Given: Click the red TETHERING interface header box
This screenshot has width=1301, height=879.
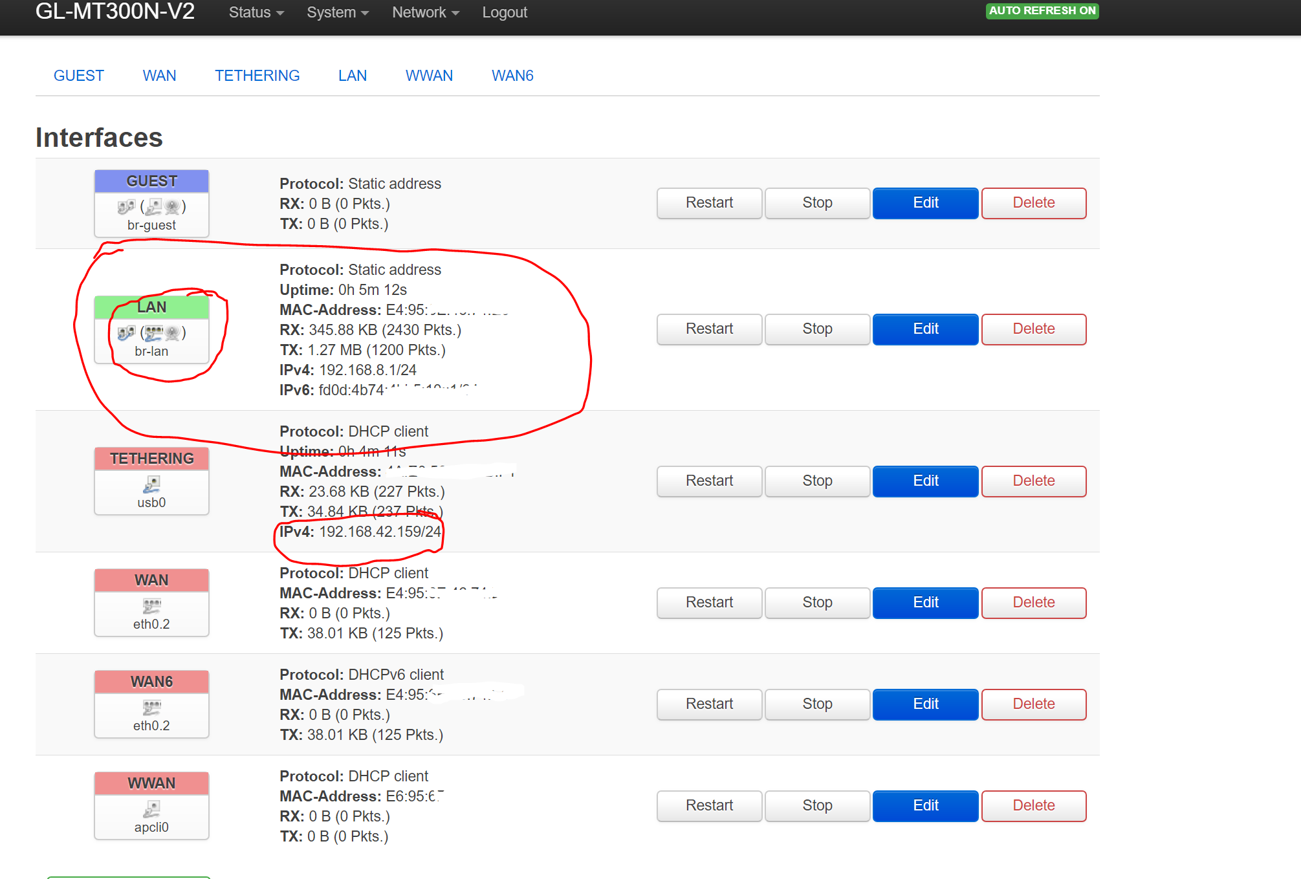Looking at the screenshot, I should tap(151, 459).
